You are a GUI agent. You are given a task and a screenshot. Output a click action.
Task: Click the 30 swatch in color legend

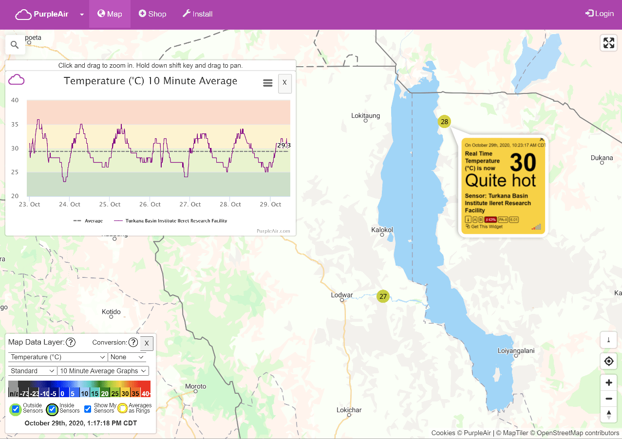pos(125,393)
